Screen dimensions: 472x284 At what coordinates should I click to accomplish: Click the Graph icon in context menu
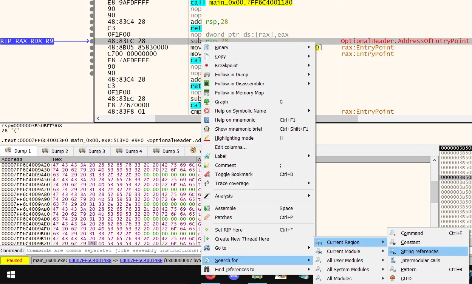point(207,102)
